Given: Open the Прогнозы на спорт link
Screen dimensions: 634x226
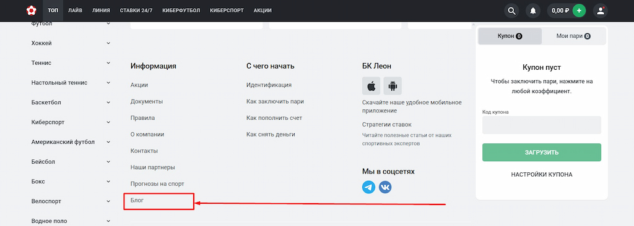Looking at the screenshot, I should click(157, 183).
